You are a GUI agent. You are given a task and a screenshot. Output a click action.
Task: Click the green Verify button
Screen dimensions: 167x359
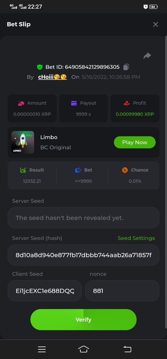83,320
